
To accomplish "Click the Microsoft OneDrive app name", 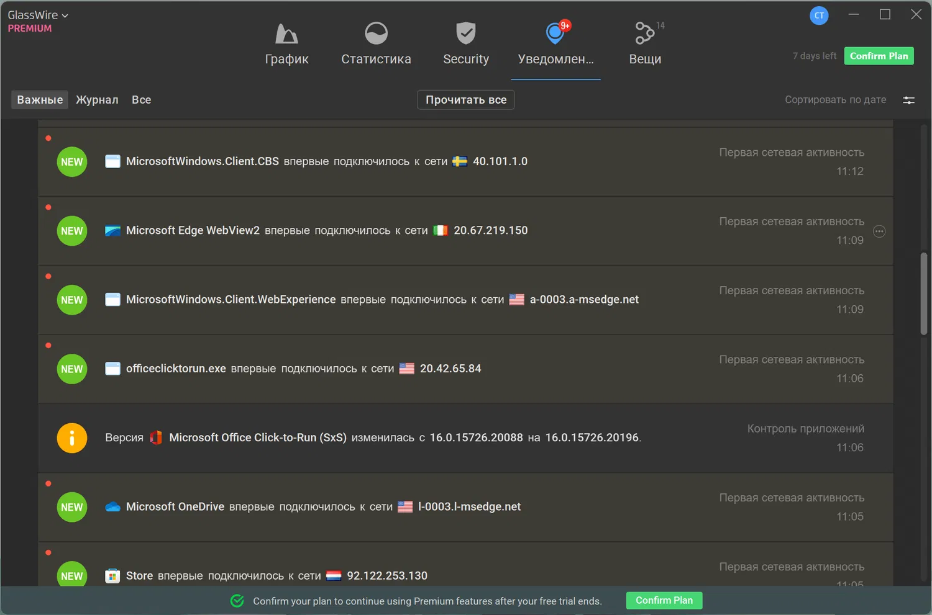I will [175, 507].
